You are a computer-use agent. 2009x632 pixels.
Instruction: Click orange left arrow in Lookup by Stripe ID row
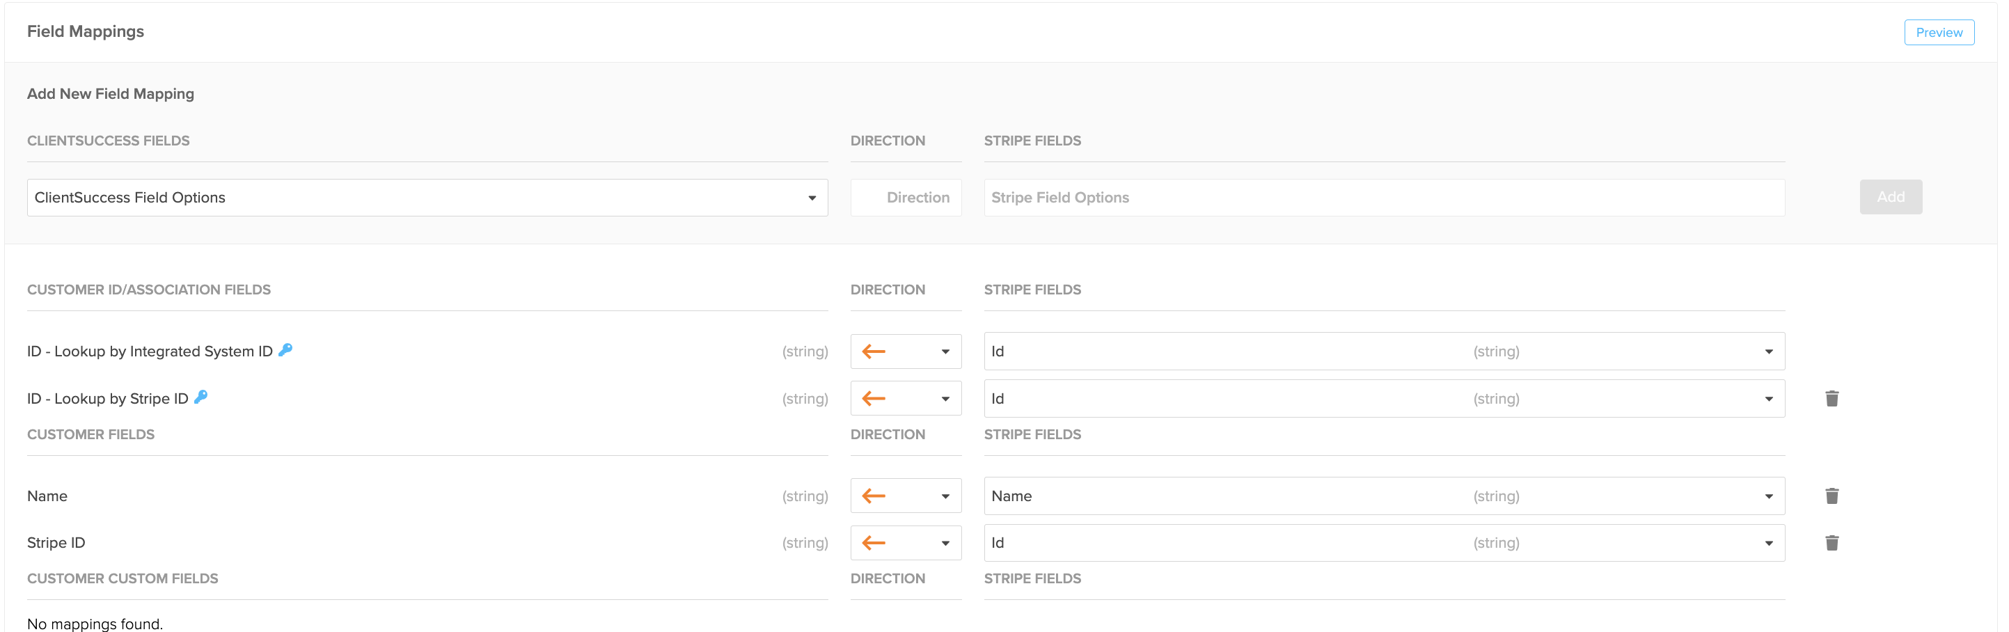pos(873,399)
